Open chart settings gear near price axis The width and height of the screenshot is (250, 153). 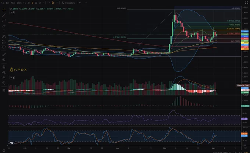246,148
